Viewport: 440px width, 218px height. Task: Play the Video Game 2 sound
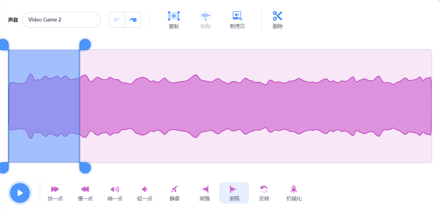coord(20,193)
